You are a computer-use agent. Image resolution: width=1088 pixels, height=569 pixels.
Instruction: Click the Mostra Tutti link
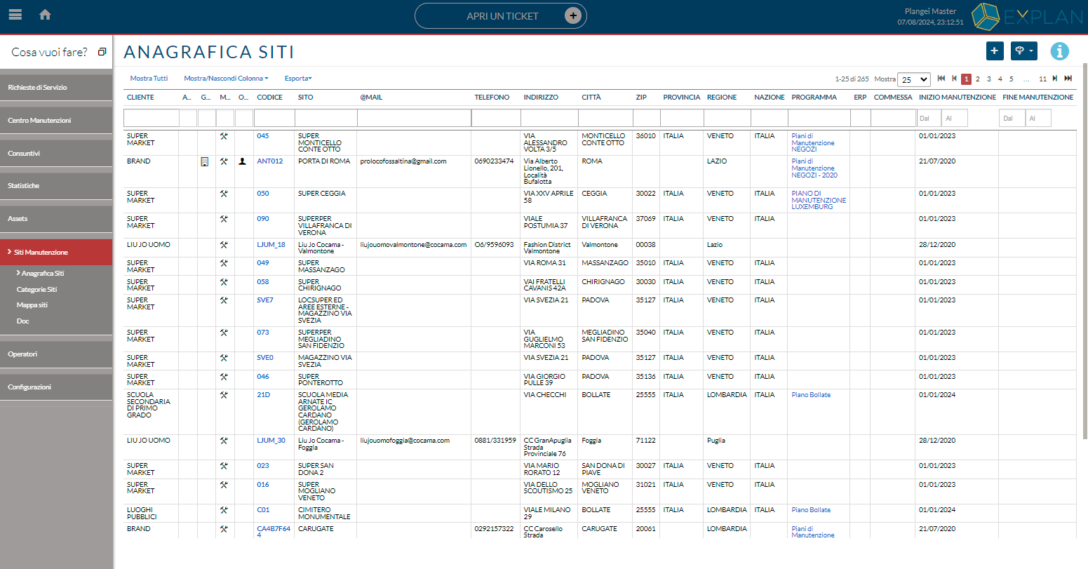click(149, 79)
